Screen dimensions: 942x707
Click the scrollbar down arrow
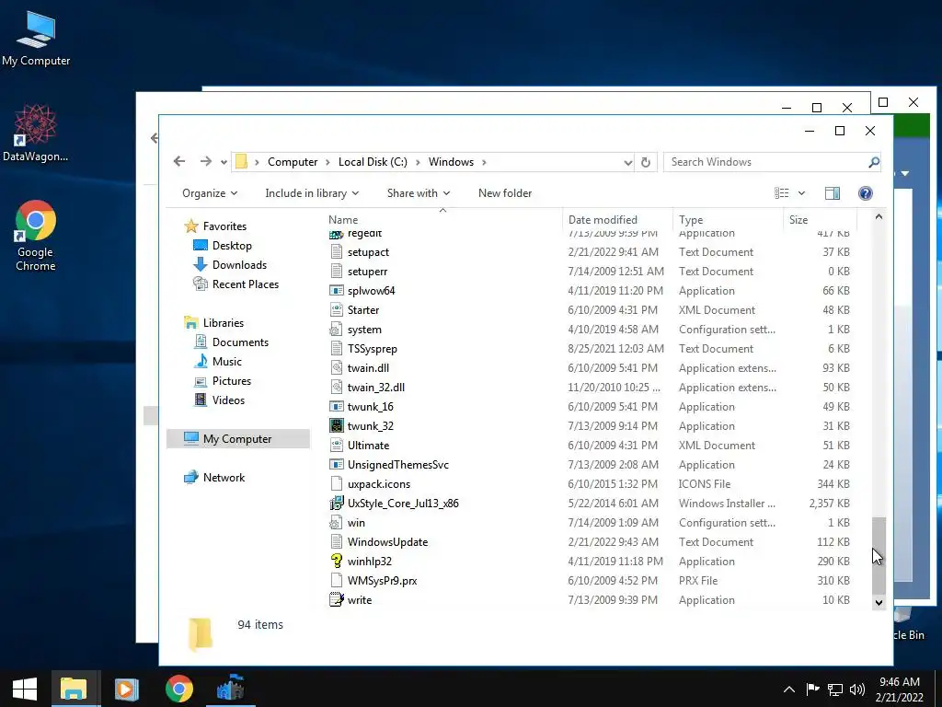click(x=879, y=602)
